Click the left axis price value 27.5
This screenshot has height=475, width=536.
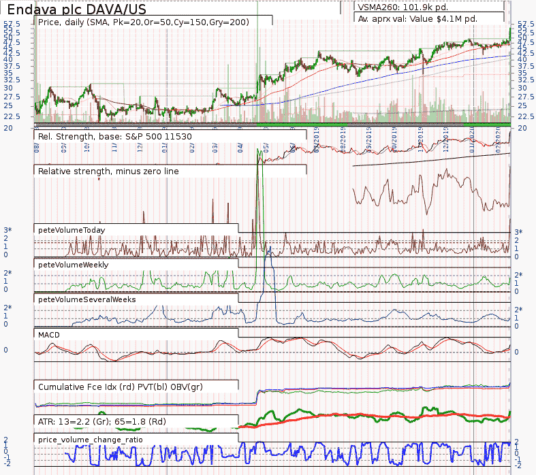point(12,97)
